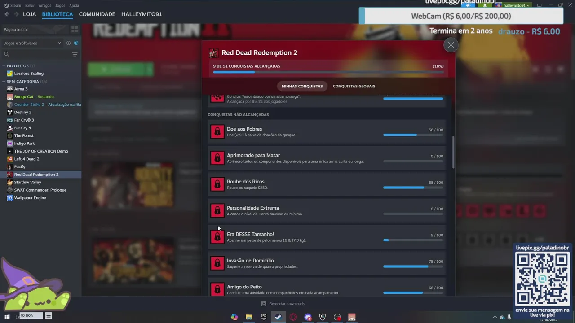The image size is (575, 323).
Task: Click the Doe aos Pobres lock icon
Action: (217, 131)
